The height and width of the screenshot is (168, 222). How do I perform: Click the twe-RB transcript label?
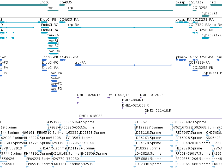click(53, 41)
